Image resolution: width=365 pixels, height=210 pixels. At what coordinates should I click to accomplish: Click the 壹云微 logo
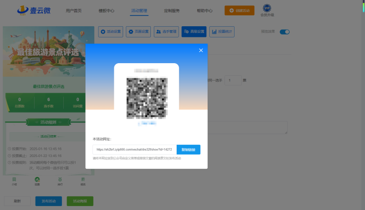tap(34, 11)
